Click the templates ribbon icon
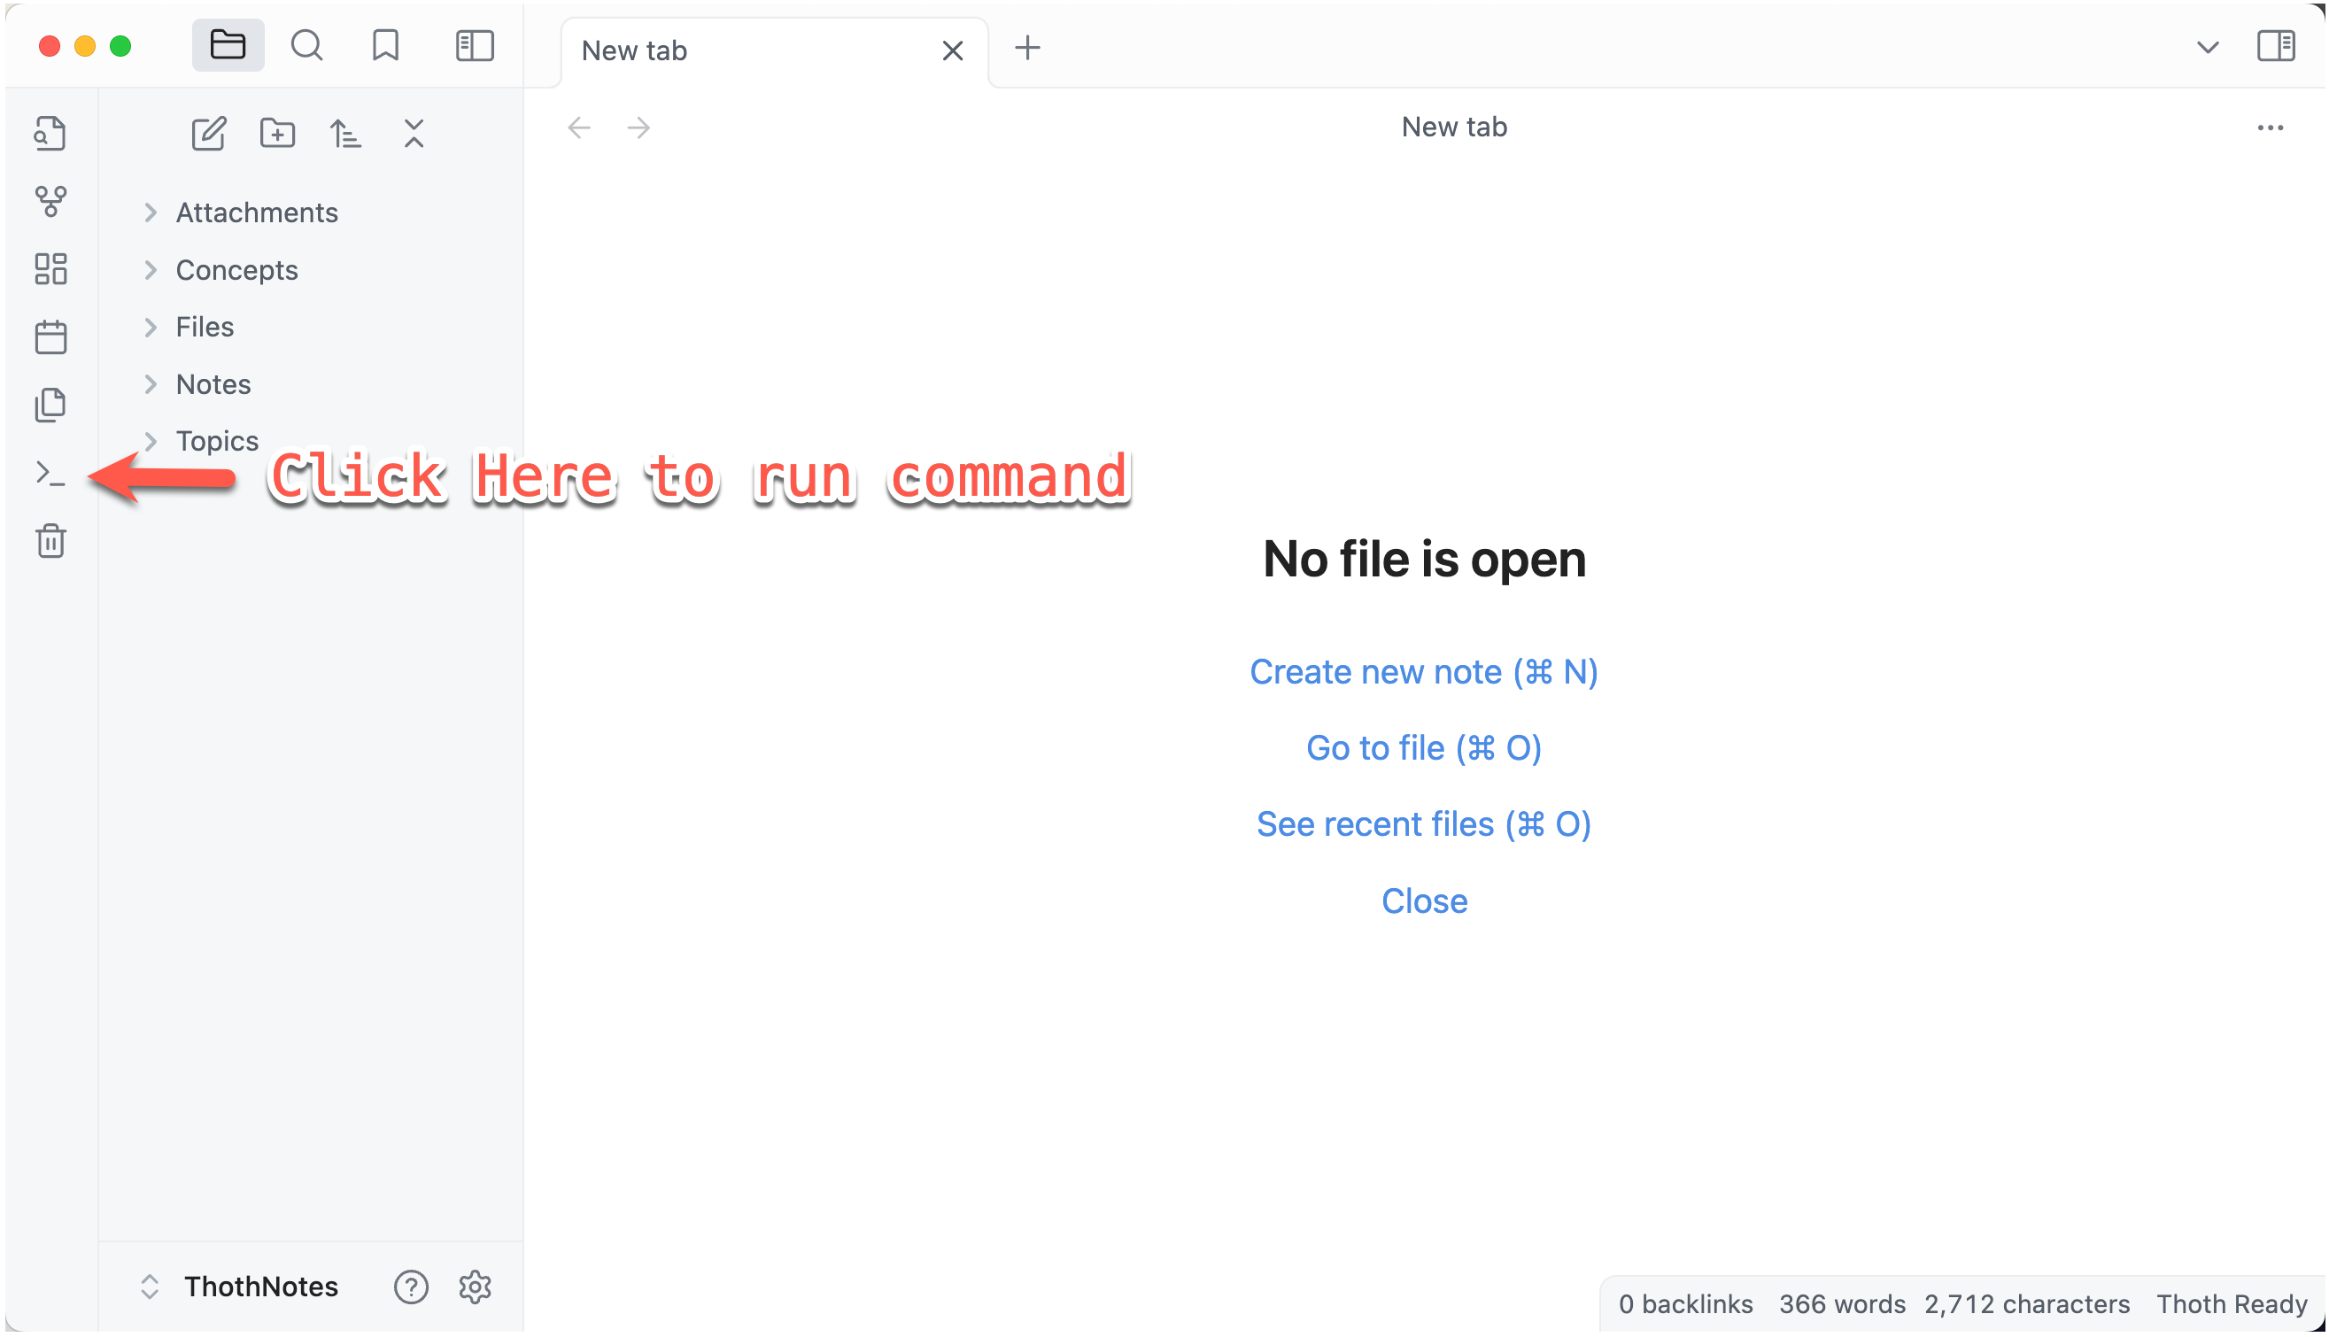This screenshot has width=2329, height=1337. point(50,405)
